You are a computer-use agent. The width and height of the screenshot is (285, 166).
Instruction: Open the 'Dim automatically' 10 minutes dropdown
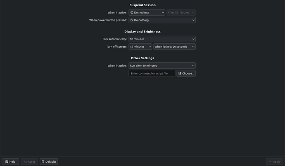click(162, 39)
